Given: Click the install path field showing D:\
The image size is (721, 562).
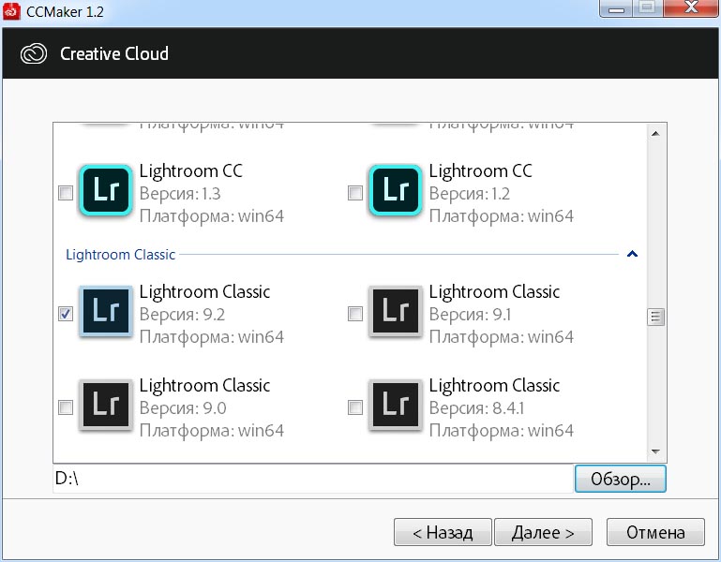Looking at the screenshot, I should coord(313,479).
